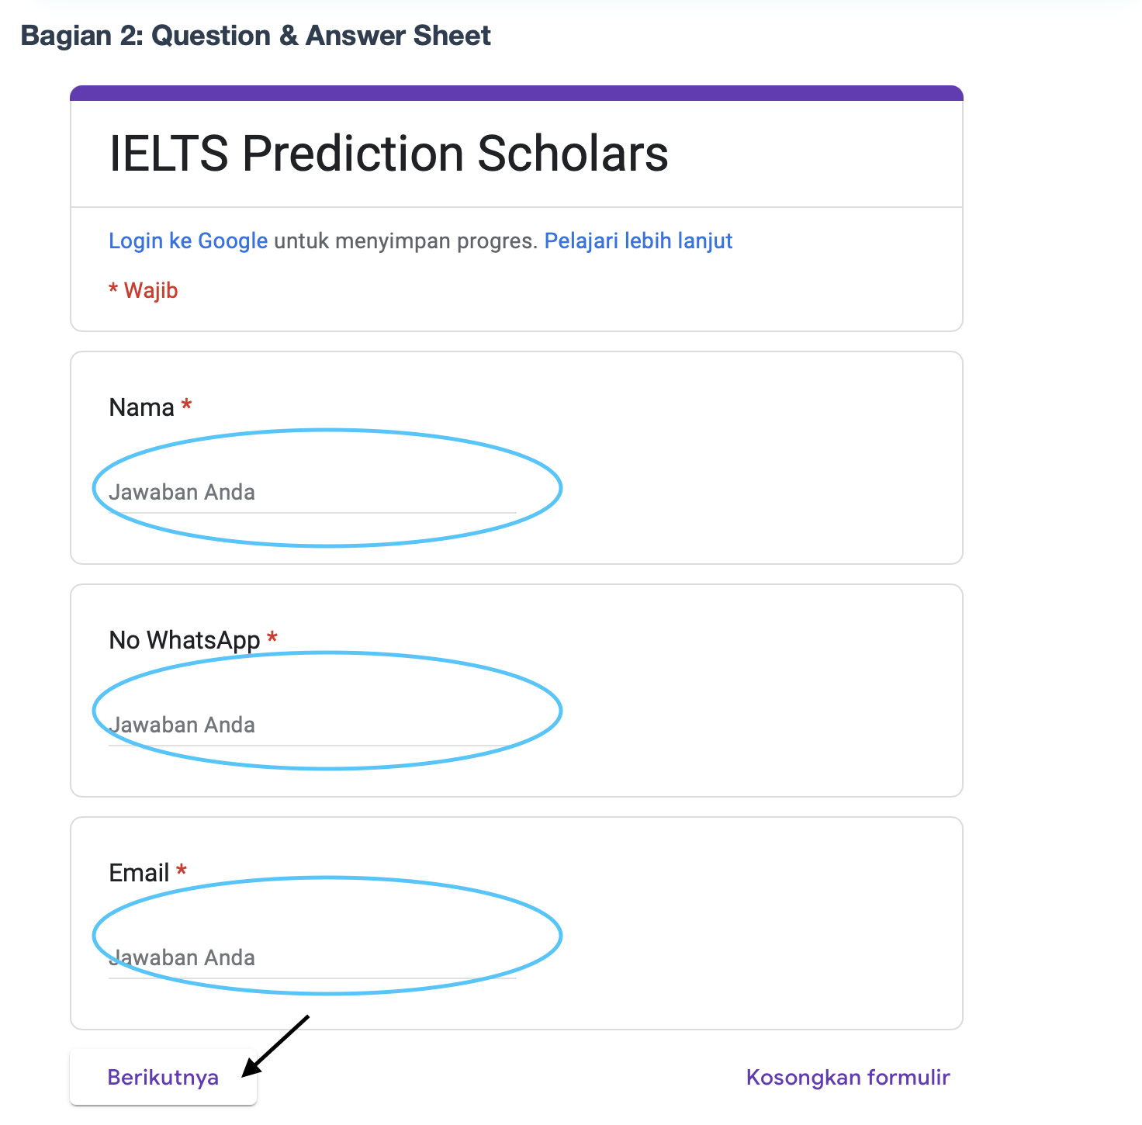Click the red asterisk beside No WhatsApp
This screenshot has width=1142, height=1125.
click(272, 638)
